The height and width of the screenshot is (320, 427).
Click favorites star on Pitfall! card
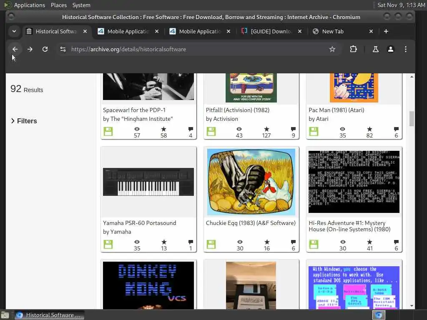[x=266, y=129]
